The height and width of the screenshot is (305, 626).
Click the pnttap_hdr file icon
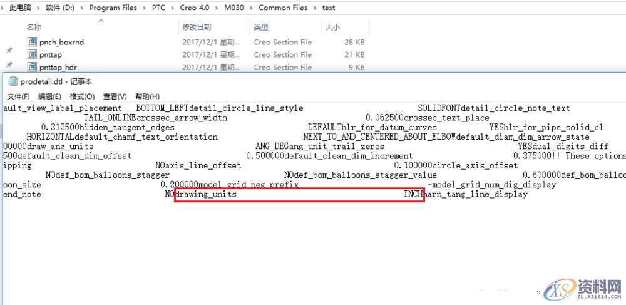[x=33, y=67]
